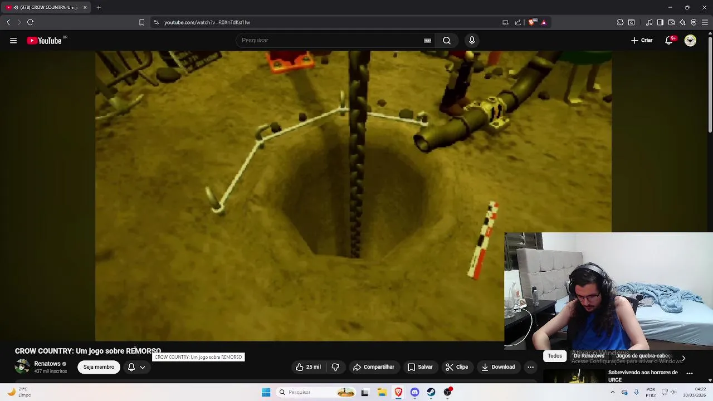Bookmark this page in the address bar
This screenshot has width=713, height=401.
click(x=141, y=22)
